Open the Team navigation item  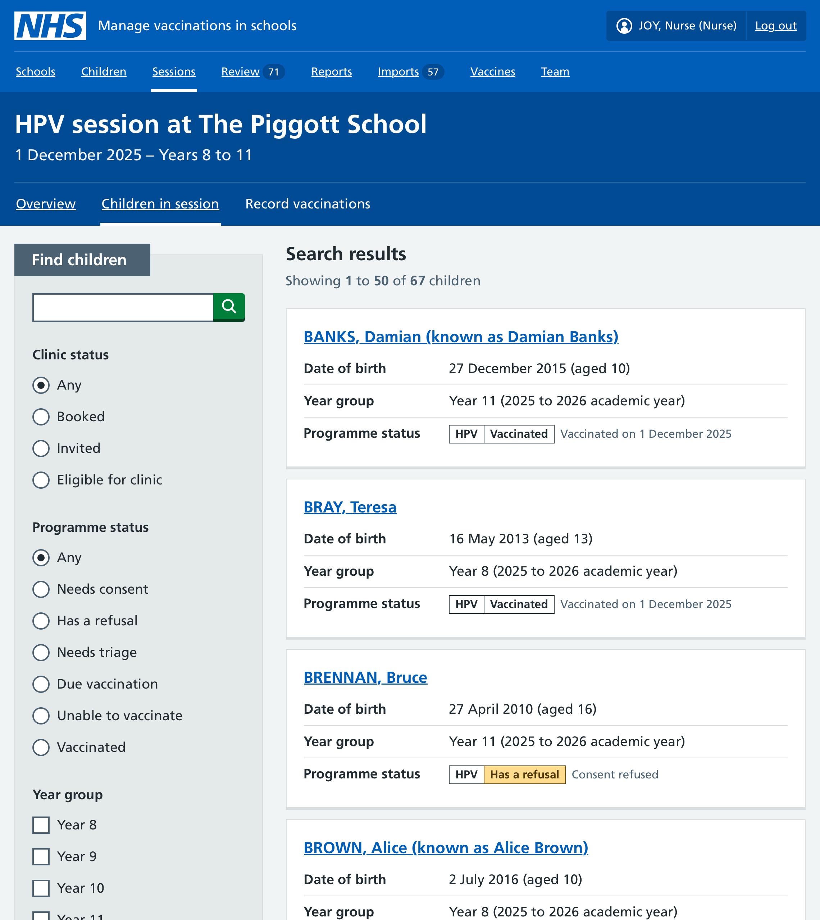point(555,72)
